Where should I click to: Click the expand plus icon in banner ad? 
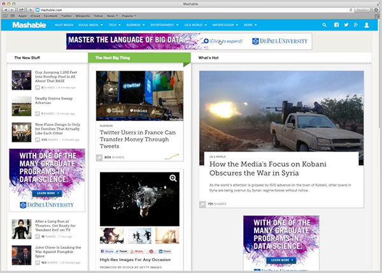coord(206,41)
